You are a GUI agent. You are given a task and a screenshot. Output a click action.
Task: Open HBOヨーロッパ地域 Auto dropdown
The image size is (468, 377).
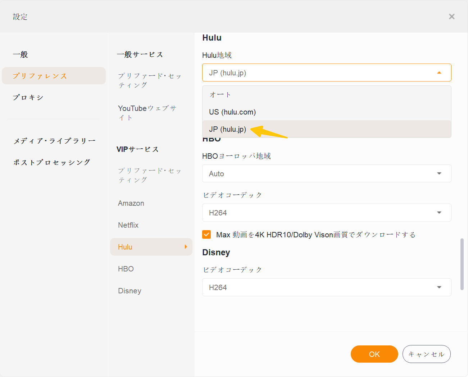(327, 173)
